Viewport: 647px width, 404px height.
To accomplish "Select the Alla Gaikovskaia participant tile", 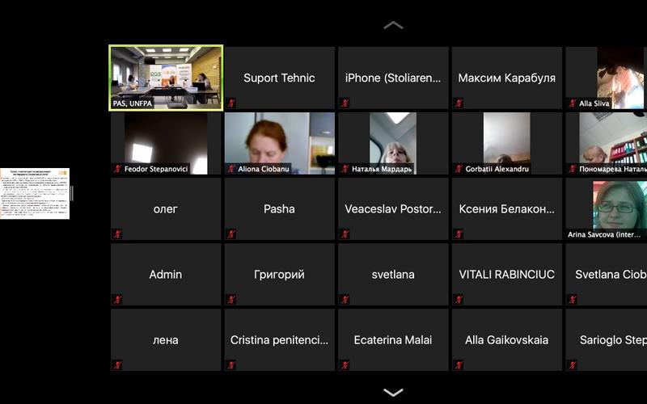I will pos(506,340).
